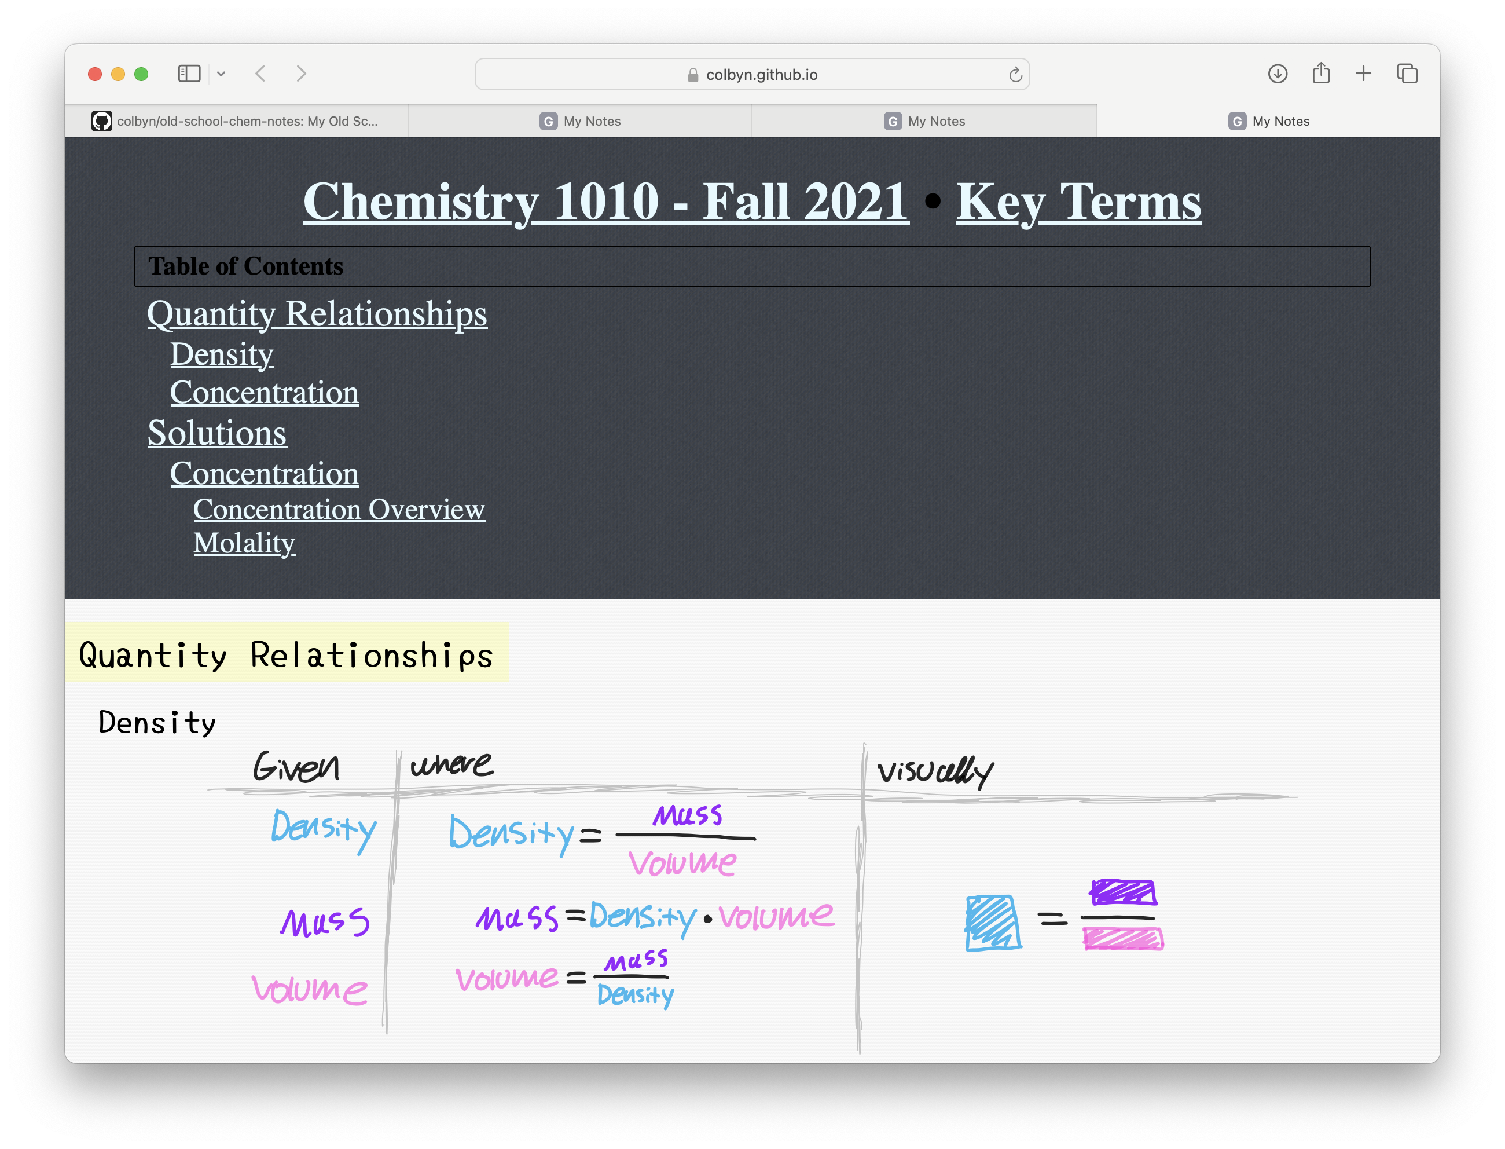
Task: Go back using the back arrow
Action: coord(260,74)
